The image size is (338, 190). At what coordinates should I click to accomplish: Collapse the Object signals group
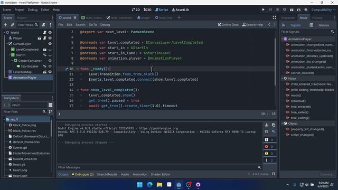pos(282,123)
